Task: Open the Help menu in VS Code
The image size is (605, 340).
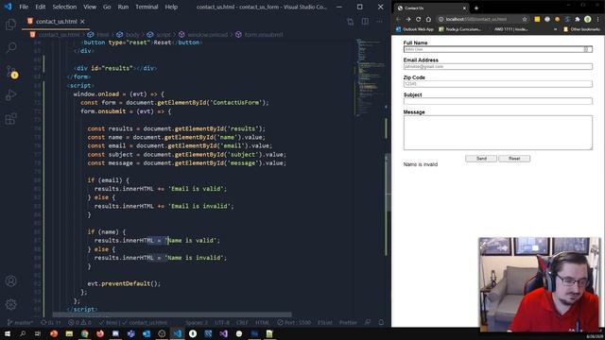Action: tap(171, 7)
